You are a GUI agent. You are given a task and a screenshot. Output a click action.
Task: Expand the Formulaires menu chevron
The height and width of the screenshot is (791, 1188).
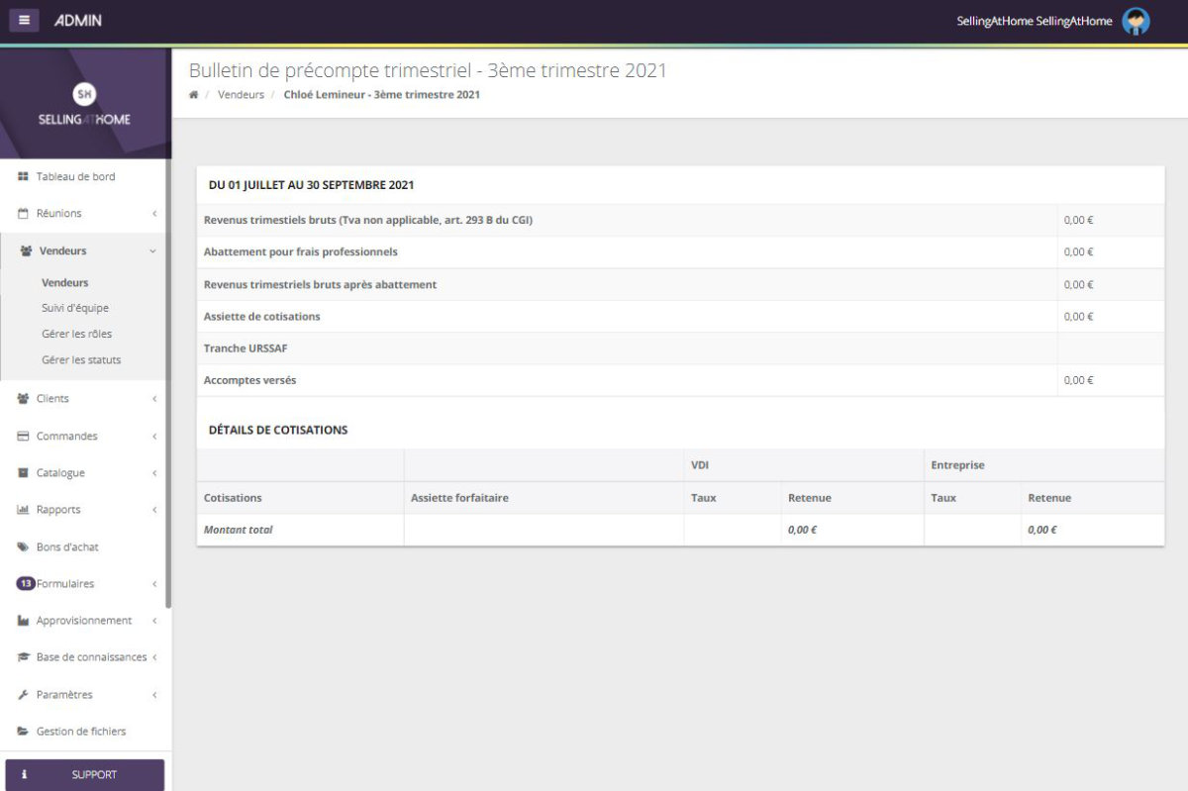tap(154, 584)
